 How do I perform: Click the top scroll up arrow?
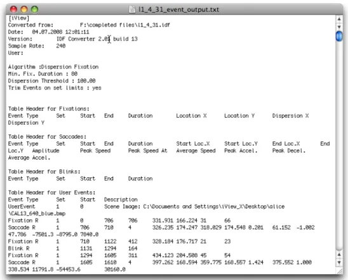pyautogui.click(x=339, y=19)
